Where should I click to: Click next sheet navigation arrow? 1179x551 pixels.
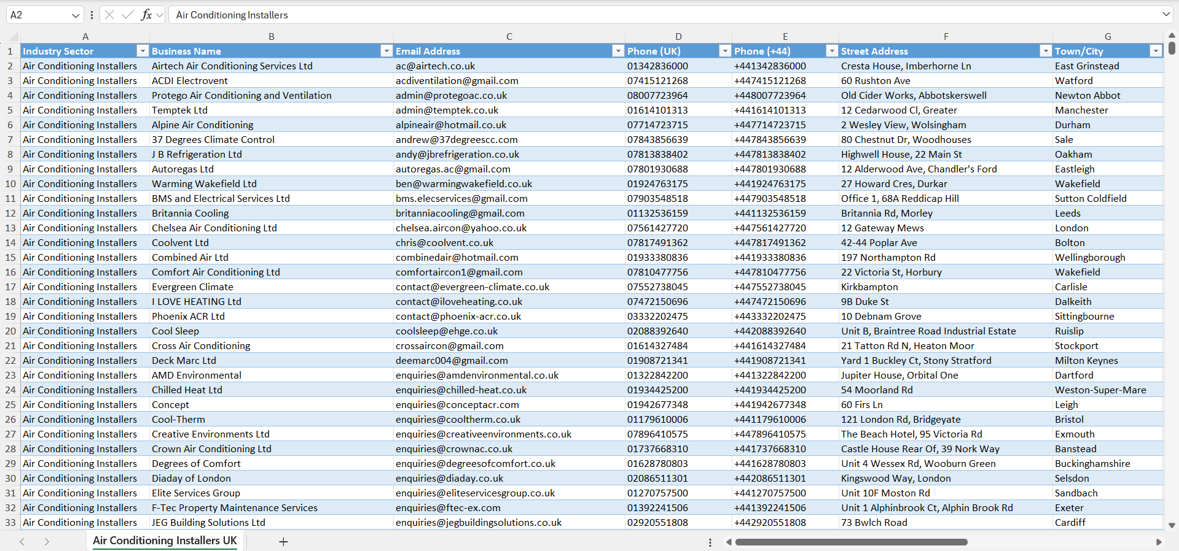(47, 542)
